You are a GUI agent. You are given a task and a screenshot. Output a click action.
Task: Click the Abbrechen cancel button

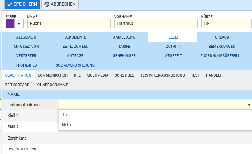tap(60, 4)
